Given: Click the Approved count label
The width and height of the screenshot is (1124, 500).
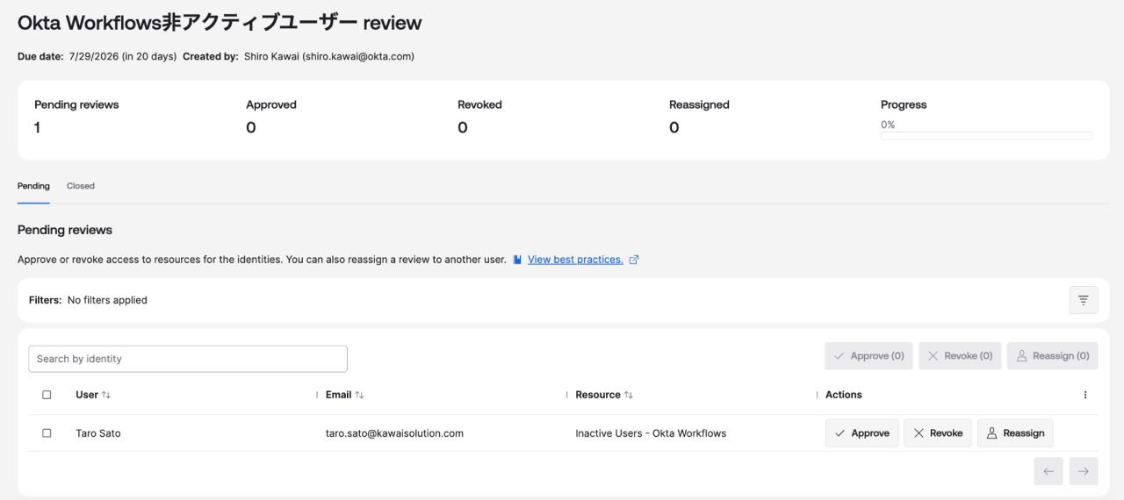Looking at the screenshot, I should point(271,104).
